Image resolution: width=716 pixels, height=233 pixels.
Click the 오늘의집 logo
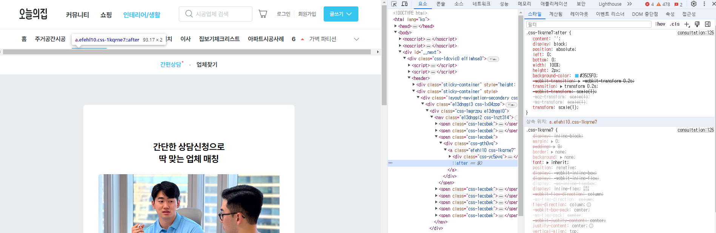pyautogui.click(x=33, y=14)
